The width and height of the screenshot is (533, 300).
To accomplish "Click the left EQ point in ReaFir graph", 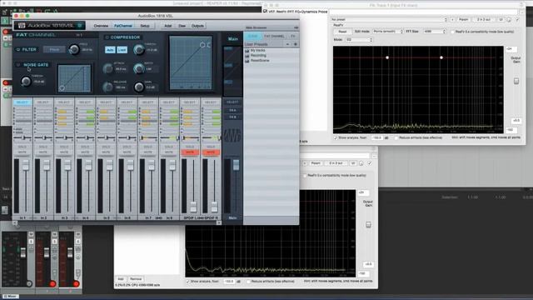I will pyautogui.click(x=387, y=57).
